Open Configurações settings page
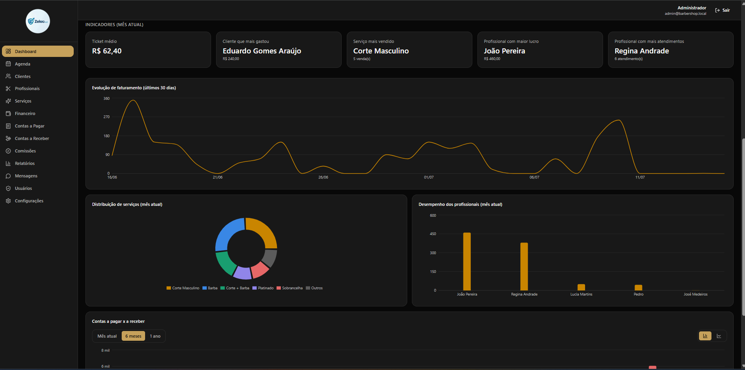Image resolution: width=745 pixels, height=370 pixels. (38, 201)
